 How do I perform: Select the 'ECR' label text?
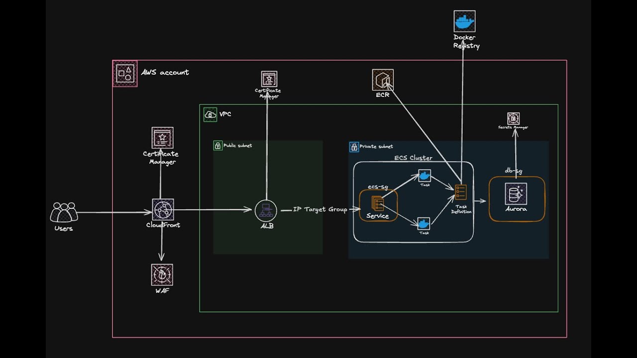[383, 94]
